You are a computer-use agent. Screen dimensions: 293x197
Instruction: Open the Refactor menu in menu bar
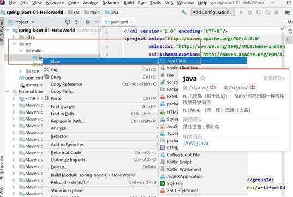click(x=111, y=3)
